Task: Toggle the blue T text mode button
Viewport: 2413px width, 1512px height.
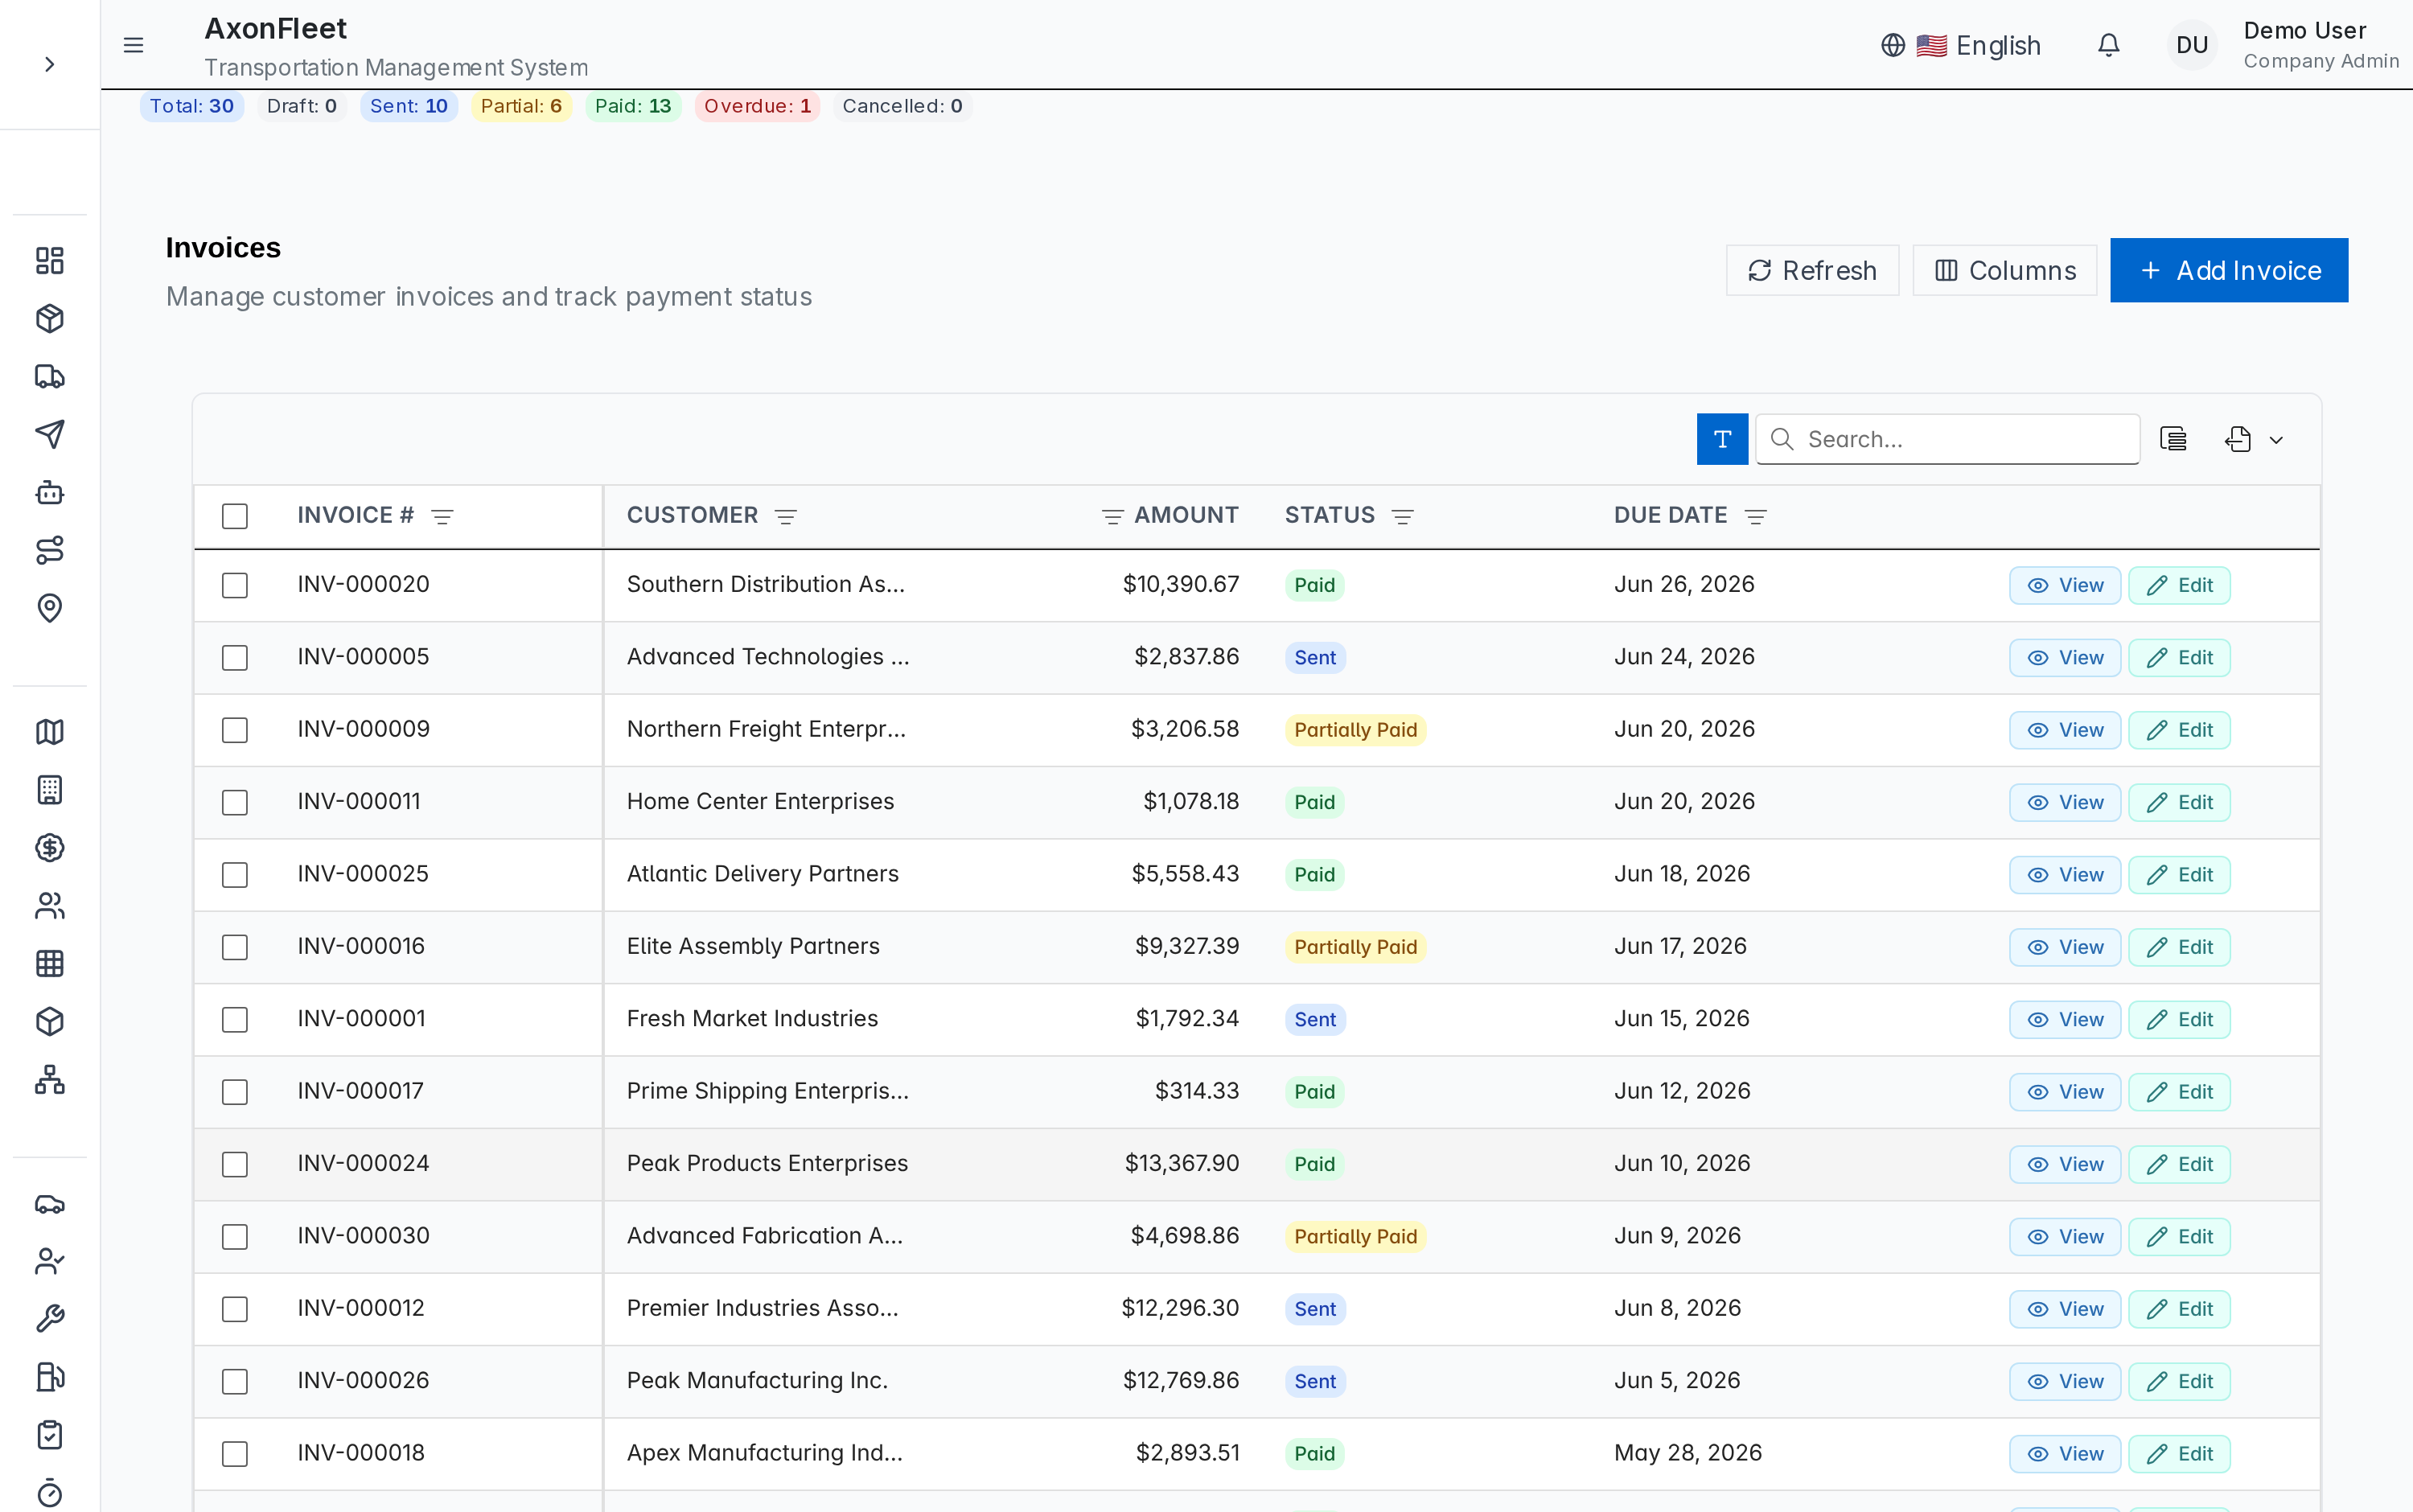Action: coord(1722,439)
